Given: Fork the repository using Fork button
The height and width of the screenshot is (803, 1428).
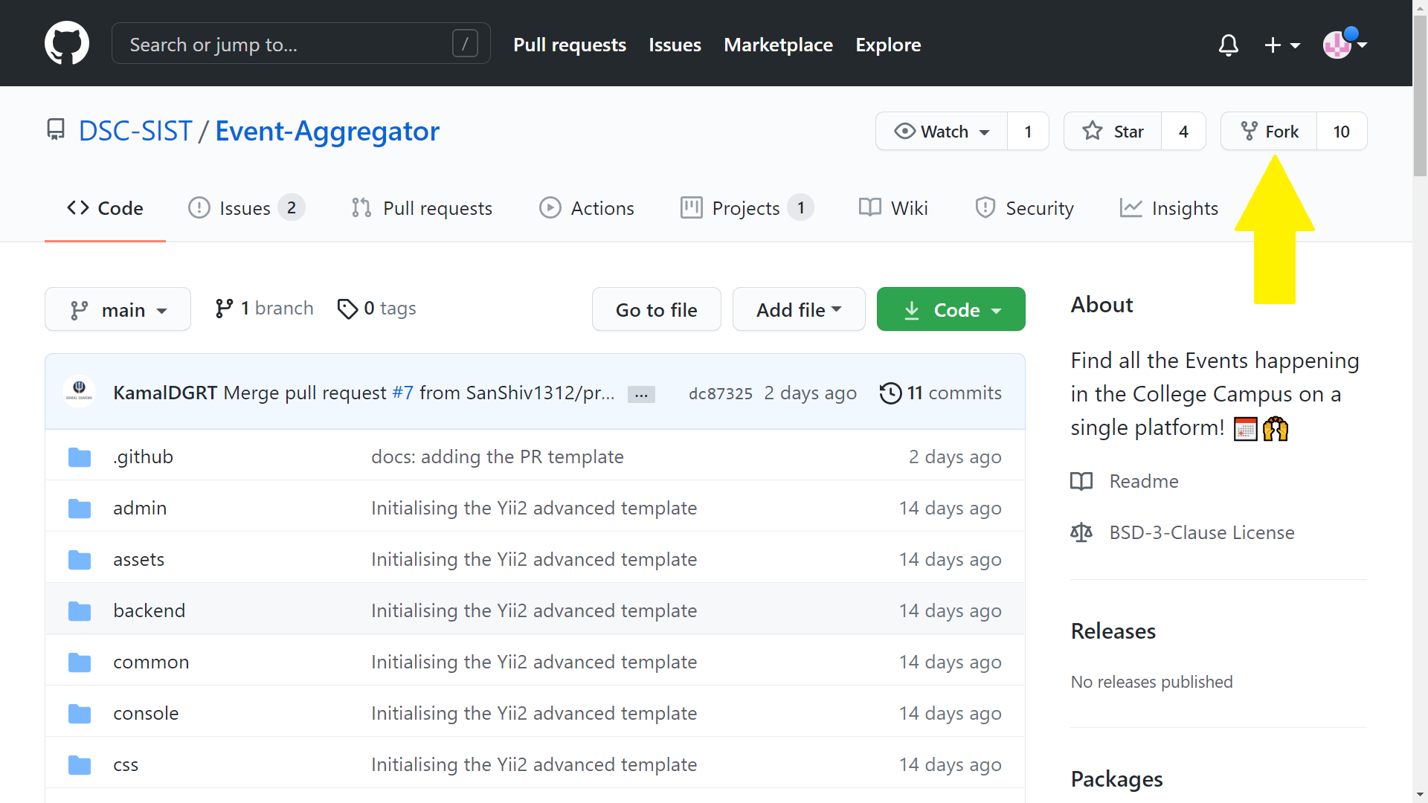Looking at the screenshot, I should coord(1270,131).
